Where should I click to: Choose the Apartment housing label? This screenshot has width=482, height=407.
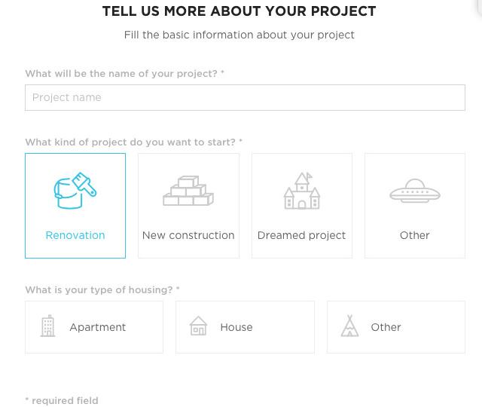pos(98,327)
